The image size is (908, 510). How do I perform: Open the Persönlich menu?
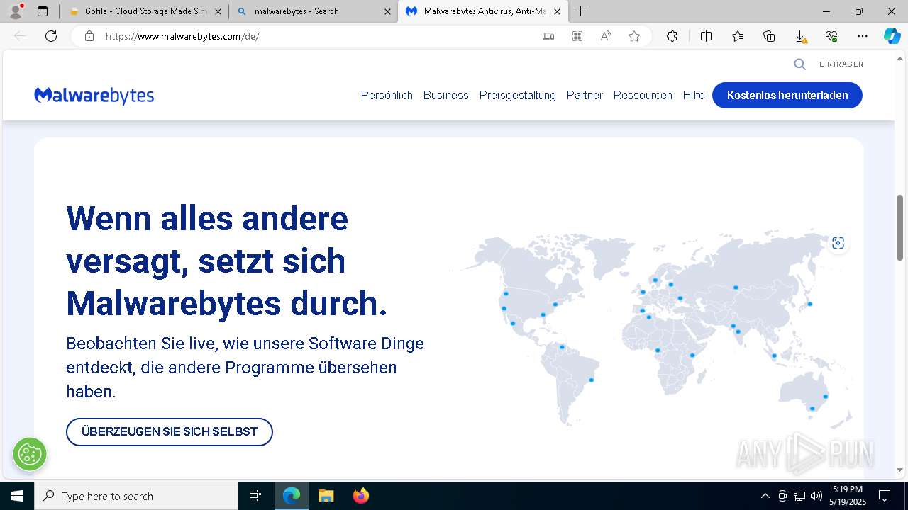[387, 96]
